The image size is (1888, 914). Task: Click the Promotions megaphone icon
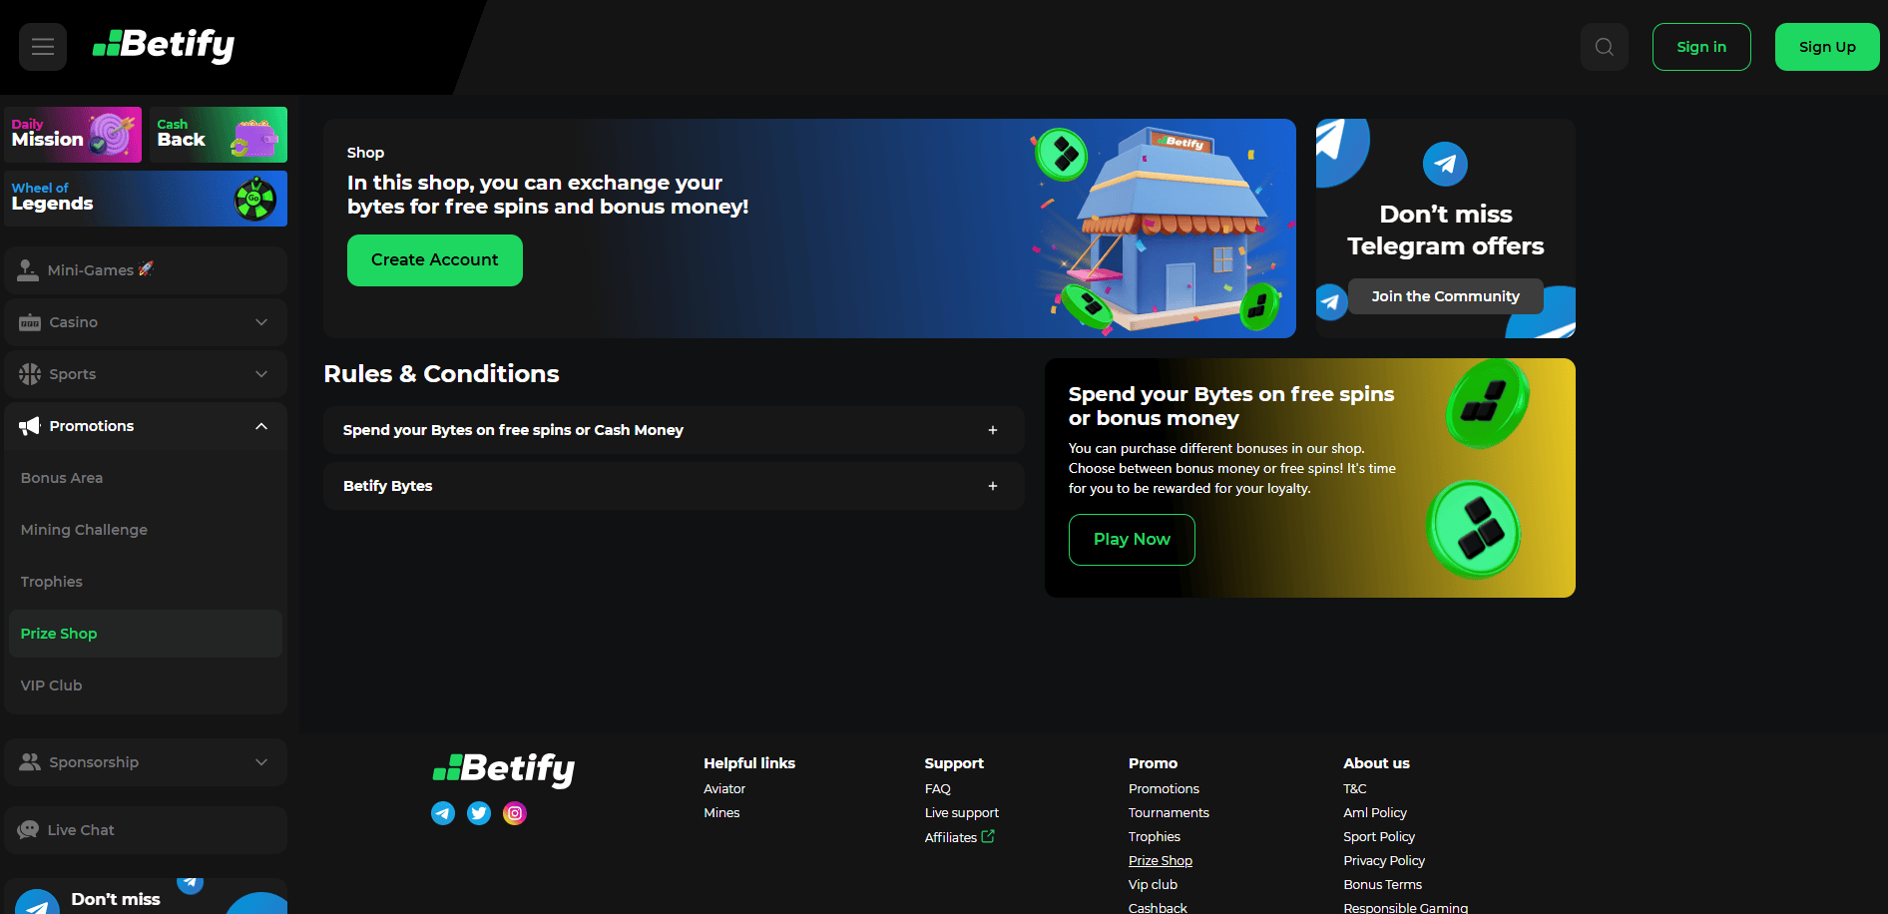click(x=28, y=426)
